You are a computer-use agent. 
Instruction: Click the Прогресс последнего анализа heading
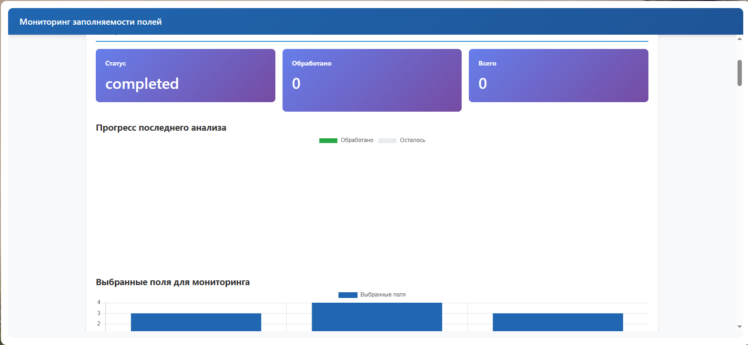161,128
